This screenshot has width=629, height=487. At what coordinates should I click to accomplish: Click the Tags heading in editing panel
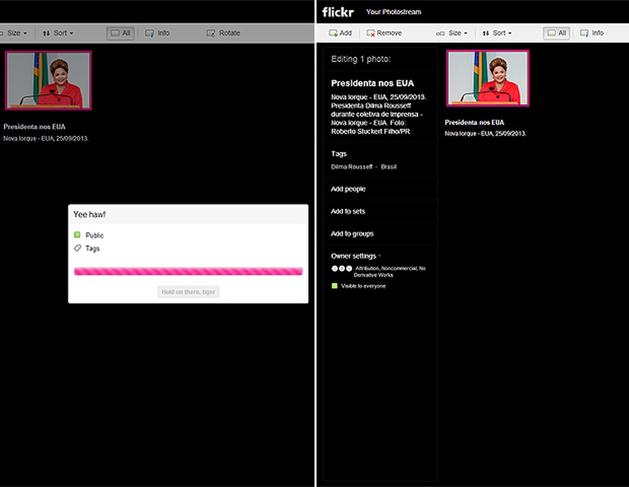[339, 153]
